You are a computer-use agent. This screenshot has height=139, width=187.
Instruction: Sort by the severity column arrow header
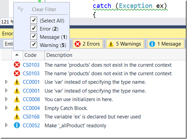[x=17, y=55]
